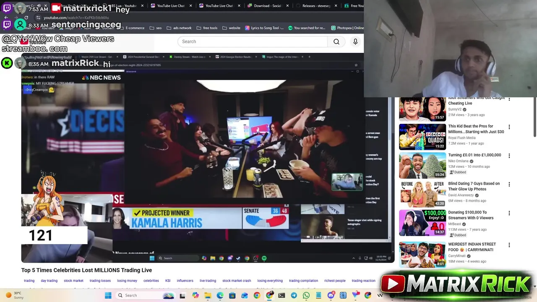Click the KSI hashtag link
This screenshot has height=302, width=537.
[168, 281]
